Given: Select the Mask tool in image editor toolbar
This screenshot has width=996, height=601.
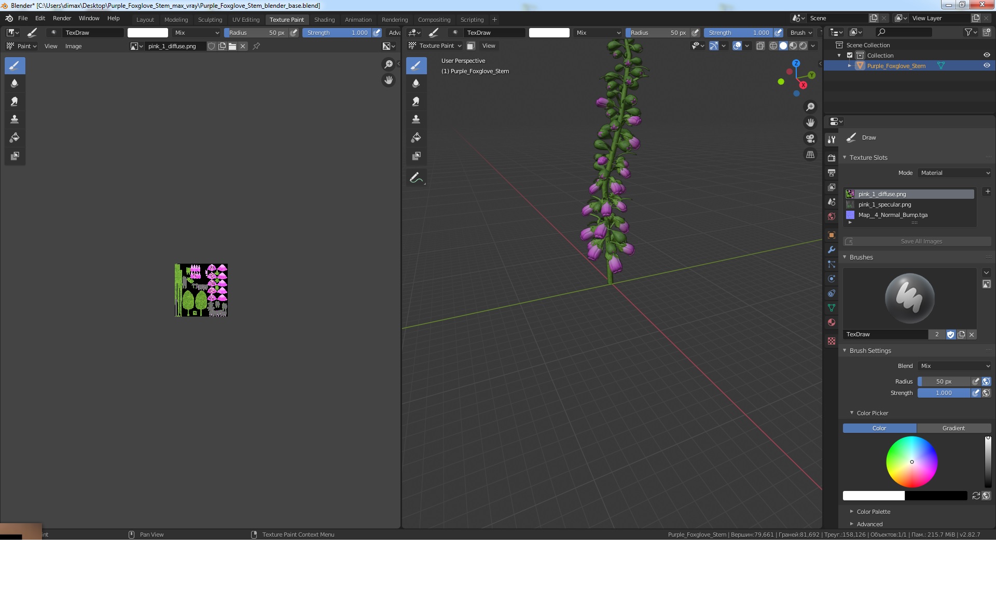Looking at the screenshot, I should click(15, 156).
